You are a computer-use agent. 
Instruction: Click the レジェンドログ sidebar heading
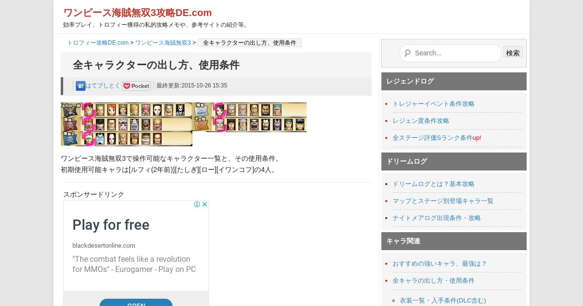pyautogui.click(x=454, y=81)
